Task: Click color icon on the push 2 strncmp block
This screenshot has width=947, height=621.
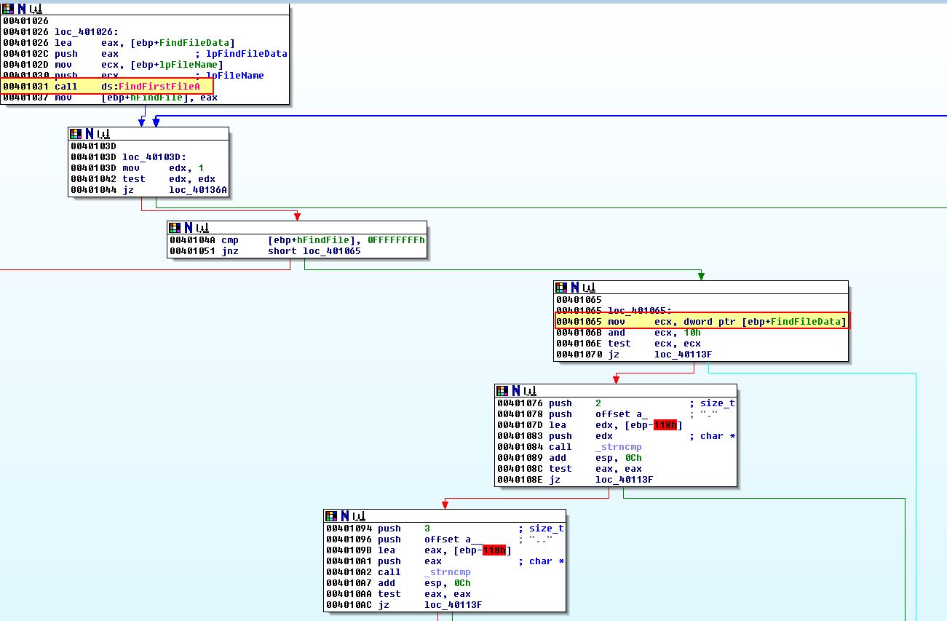Action: pos(503,390)
